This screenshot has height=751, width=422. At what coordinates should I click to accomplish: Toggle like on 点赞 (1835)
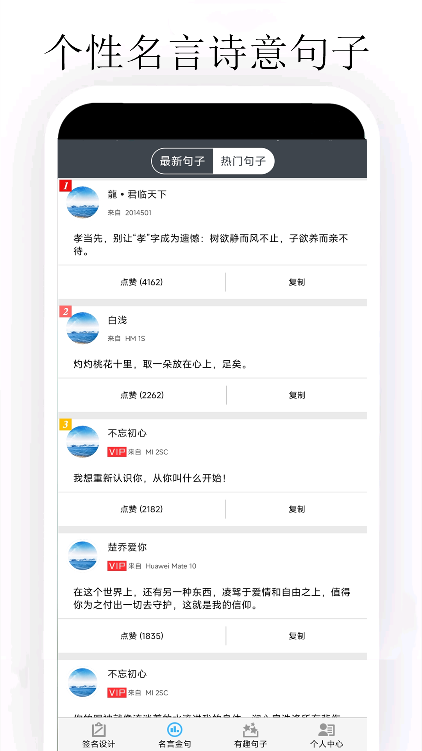141,636
